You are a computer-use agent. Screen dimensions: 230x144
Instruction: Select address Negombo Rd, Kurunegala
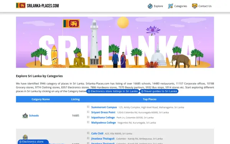(x=137, y=123)
